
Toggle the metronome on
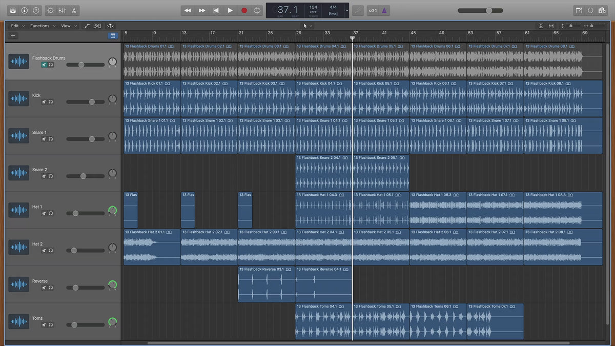(384, 10)
